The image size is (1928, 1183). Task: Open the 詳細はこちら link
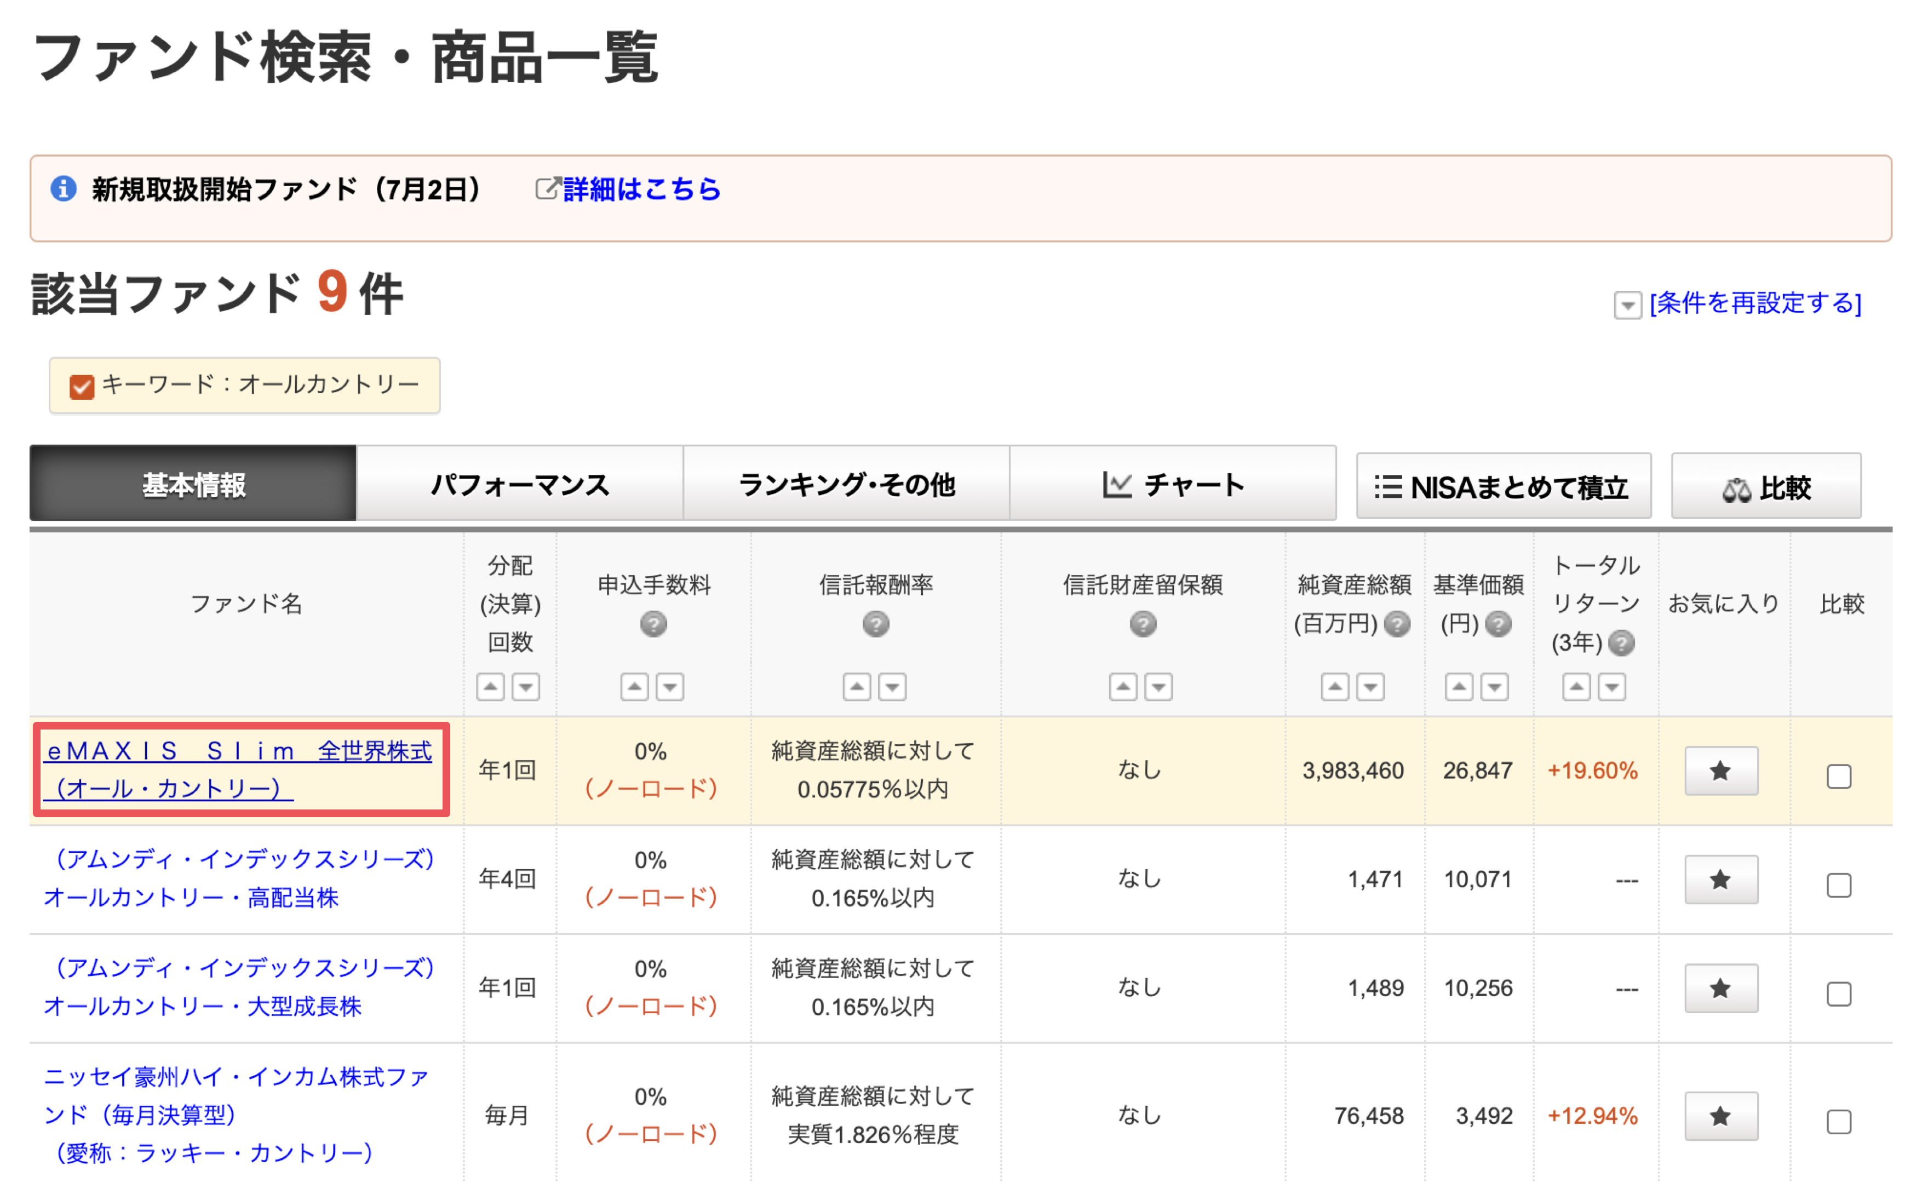pyautogui.click(x=641, y=188)
